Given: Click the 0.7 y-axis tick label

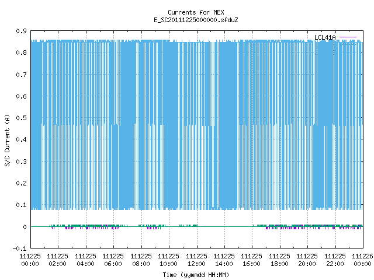Looking at the screenshot, I should 21,75.
